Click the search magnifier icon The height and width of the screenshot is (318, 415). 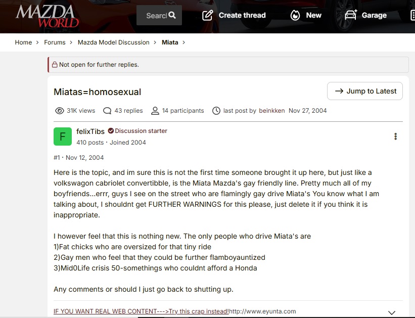(x=172, y=15)
